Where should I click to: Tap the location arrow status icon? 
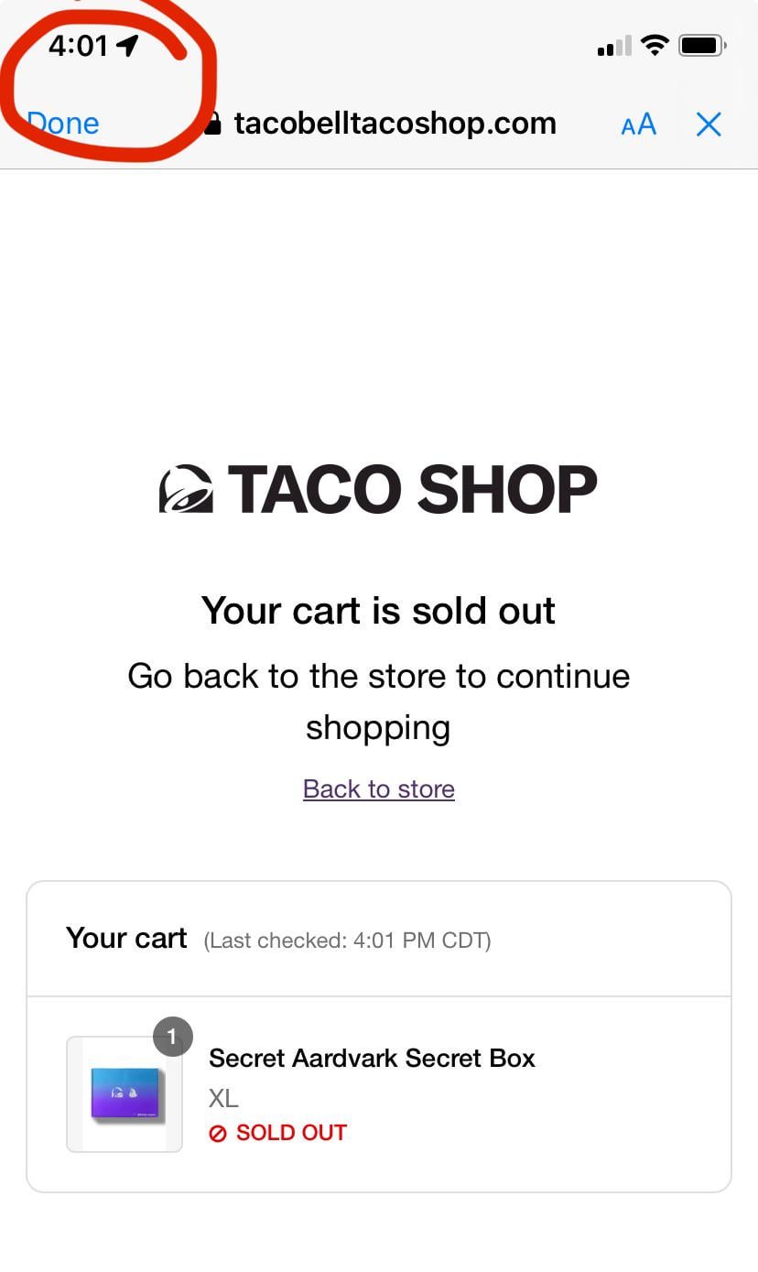(x=128, y=45)
